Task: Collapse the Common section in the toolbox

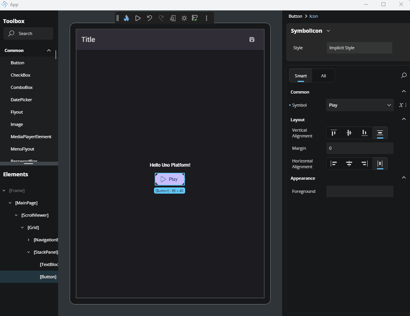Action: pyautogui.click(x=49, y=50)
